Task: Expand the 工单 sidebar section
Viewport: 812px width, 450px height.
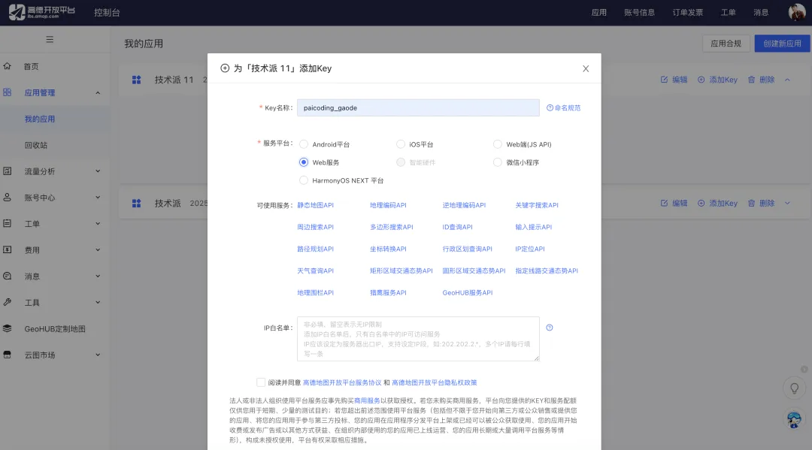Action: click(x=98, y=223)
